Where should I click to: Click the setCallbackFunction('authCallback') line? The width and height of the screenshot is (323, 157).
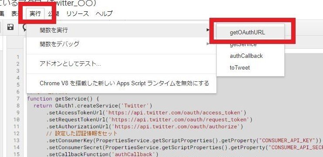[102, 154]
